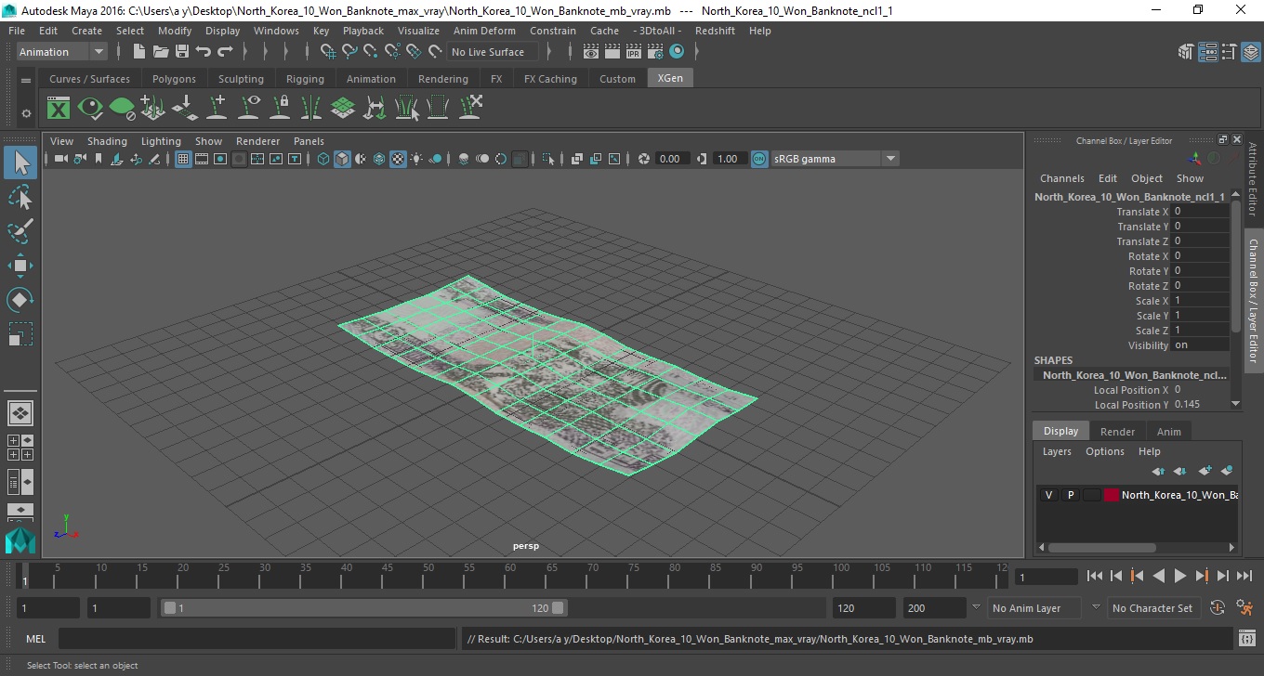Viewport: 1264px width, 676px height.
Task: Click XGen add guide icon with lock
Action: click(x=280, y=108)
